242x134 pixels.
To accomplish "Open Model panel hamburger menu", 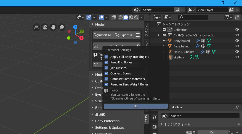I will click(138, 35).
